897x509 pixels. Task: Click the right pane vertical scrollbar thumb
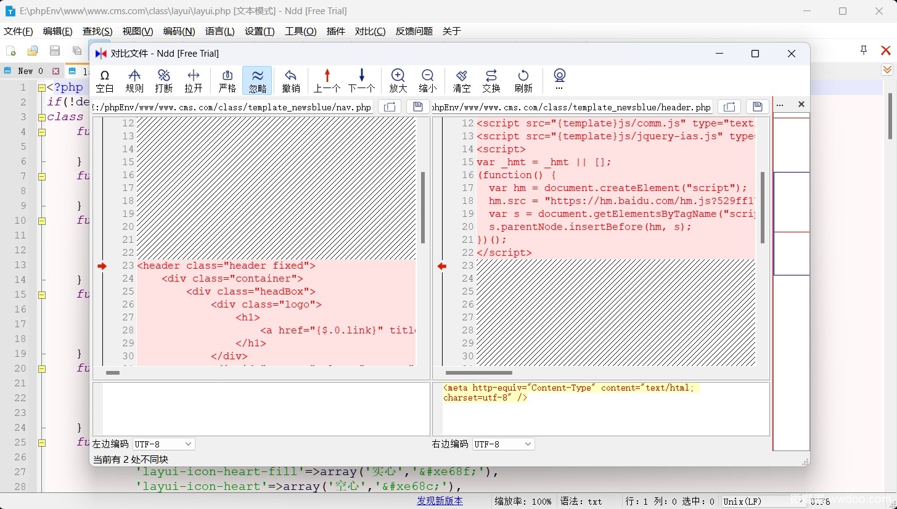tap(763, 208)
